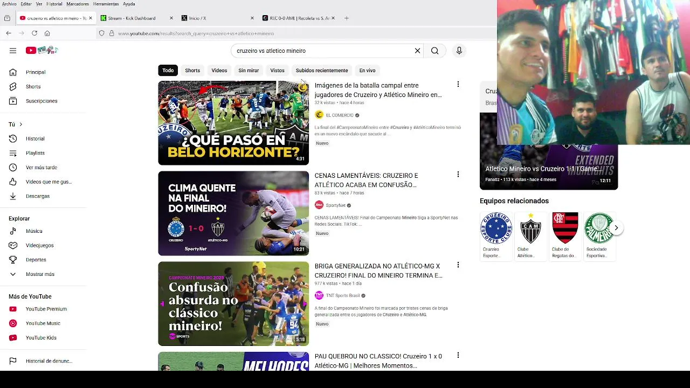This screenshot has height=388, width=690.
Task: Open EL COMERCIO channel link
Action: (x=340, y=115)
